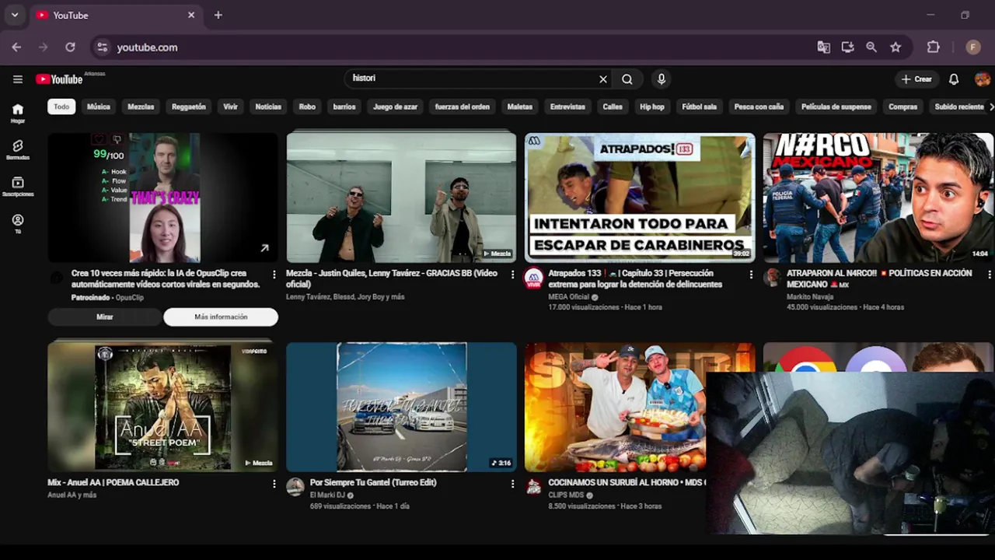The width and height of the screenshot is (995, 560).
Task: Select the Noticias filter chip
Action: pyautogui.click(x=268, y=107)
